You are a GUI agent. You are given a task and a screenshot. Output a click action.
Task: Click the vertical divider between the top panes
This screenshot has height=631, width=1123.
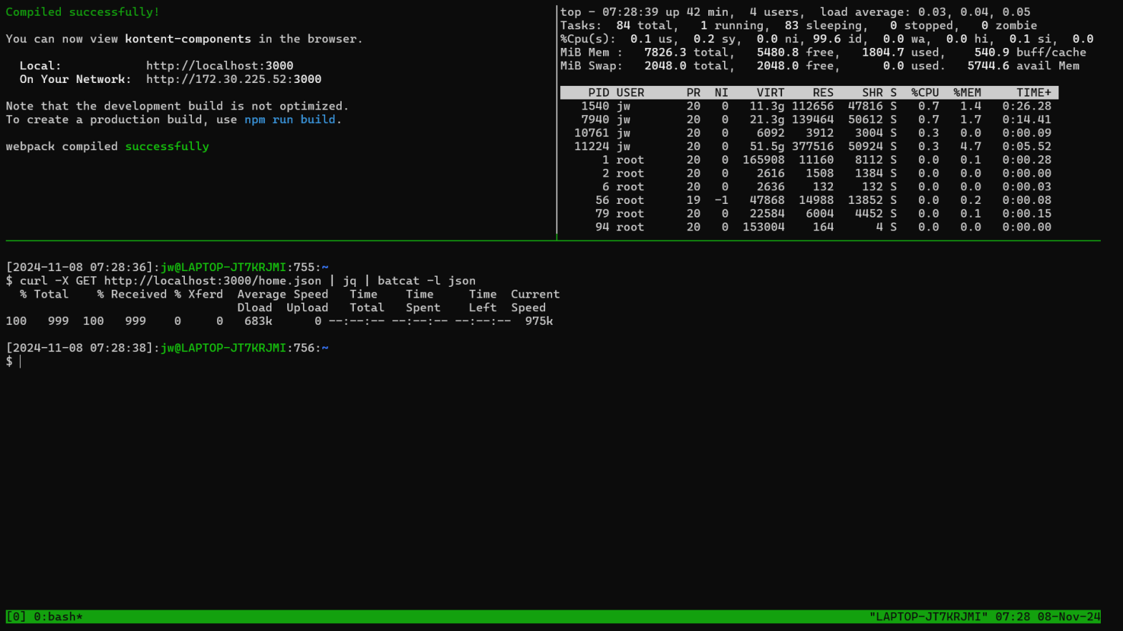pyautogui.click(x=556, y=122)
